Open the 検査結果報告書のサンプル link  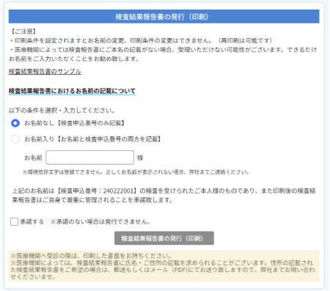(x=45, y=72)
